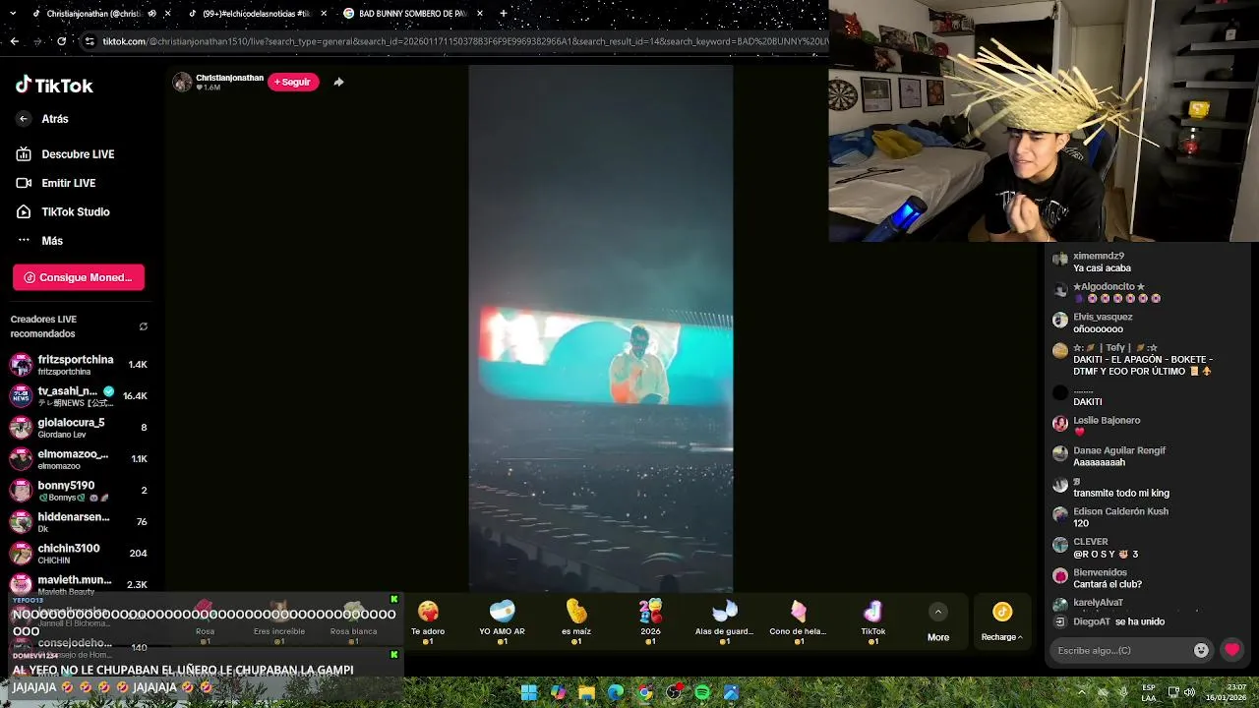Send the Cono de helado gift
This screenshot has height=708, width=1259.
tap(798, 622)
